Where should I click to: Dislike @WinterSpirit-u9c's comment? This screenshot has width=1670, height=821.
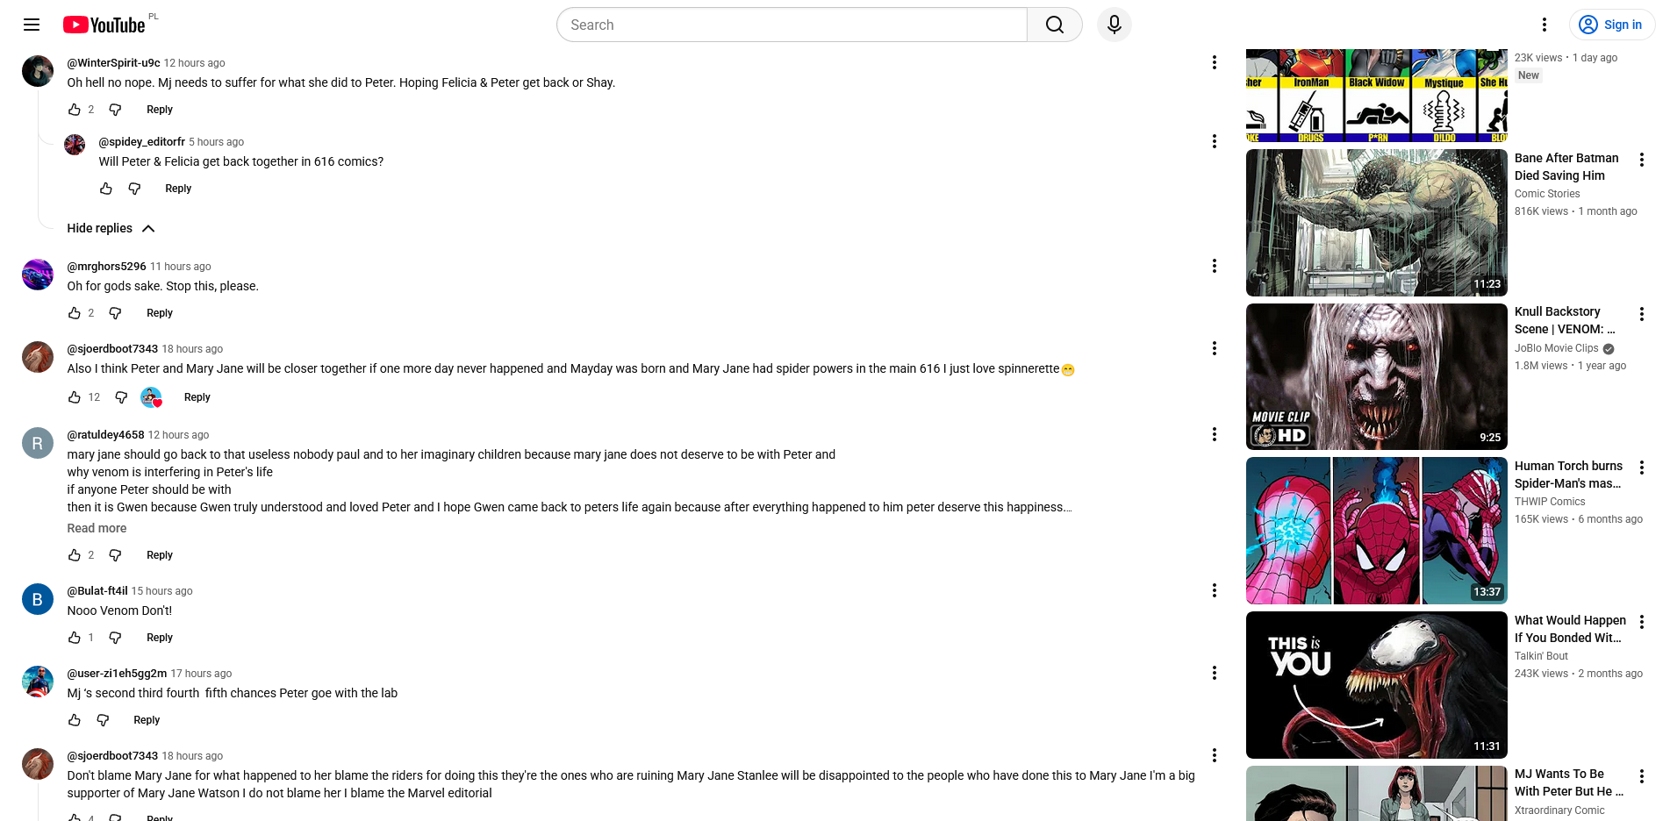pos(115,110)
